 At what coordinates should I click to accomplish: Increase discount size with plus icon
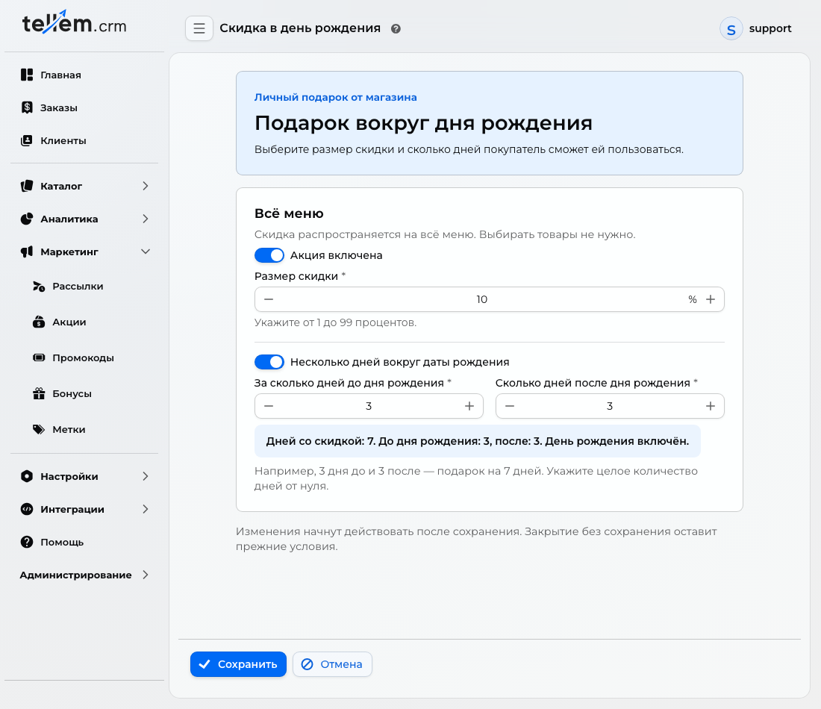tap(711, 299)
